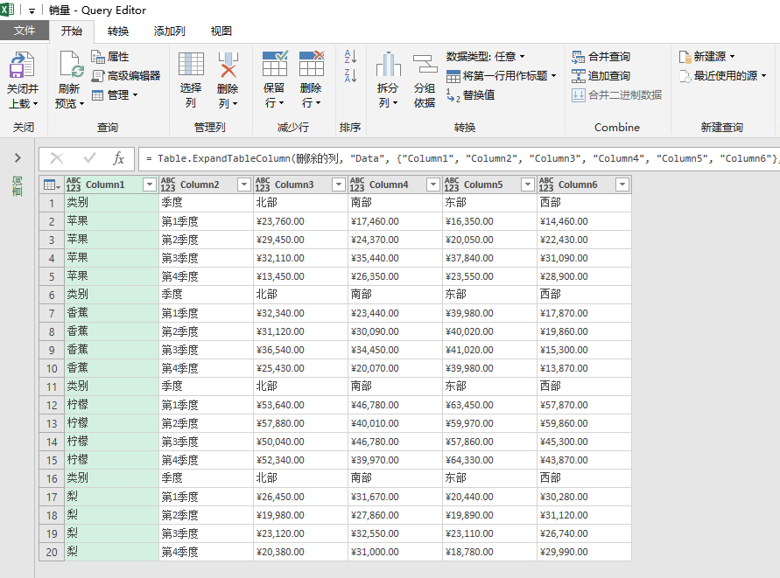780x578 pixels.
Task: Open Column4 filter dropdown
Action: tap(432, 185)
